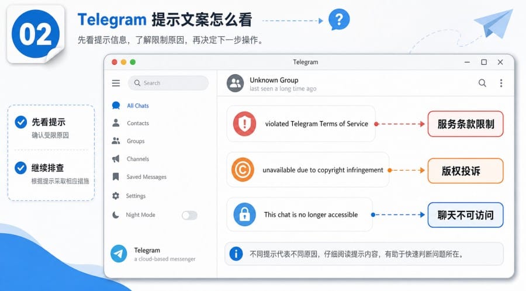Viewport: 526px width, 291px height.
Task: Click the green zoom dot in title bar
Action: coord(133,62)
